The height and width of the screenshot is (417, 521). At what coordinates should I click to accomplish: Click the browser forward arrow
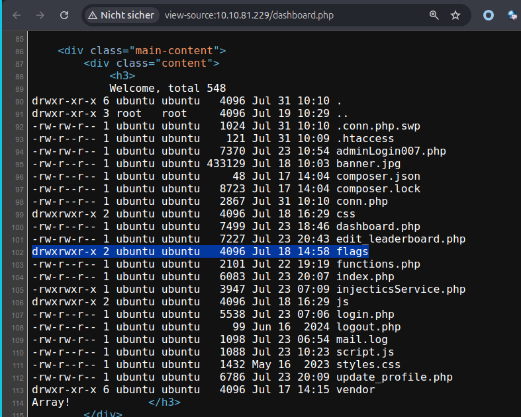click(40, 15)
